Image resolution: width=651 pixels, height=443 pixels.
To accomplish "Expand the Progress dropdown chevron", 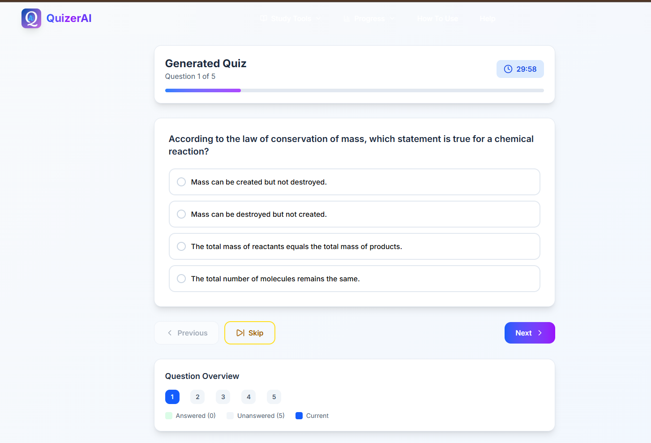I will pyautogui.click(x=392, y=18).
